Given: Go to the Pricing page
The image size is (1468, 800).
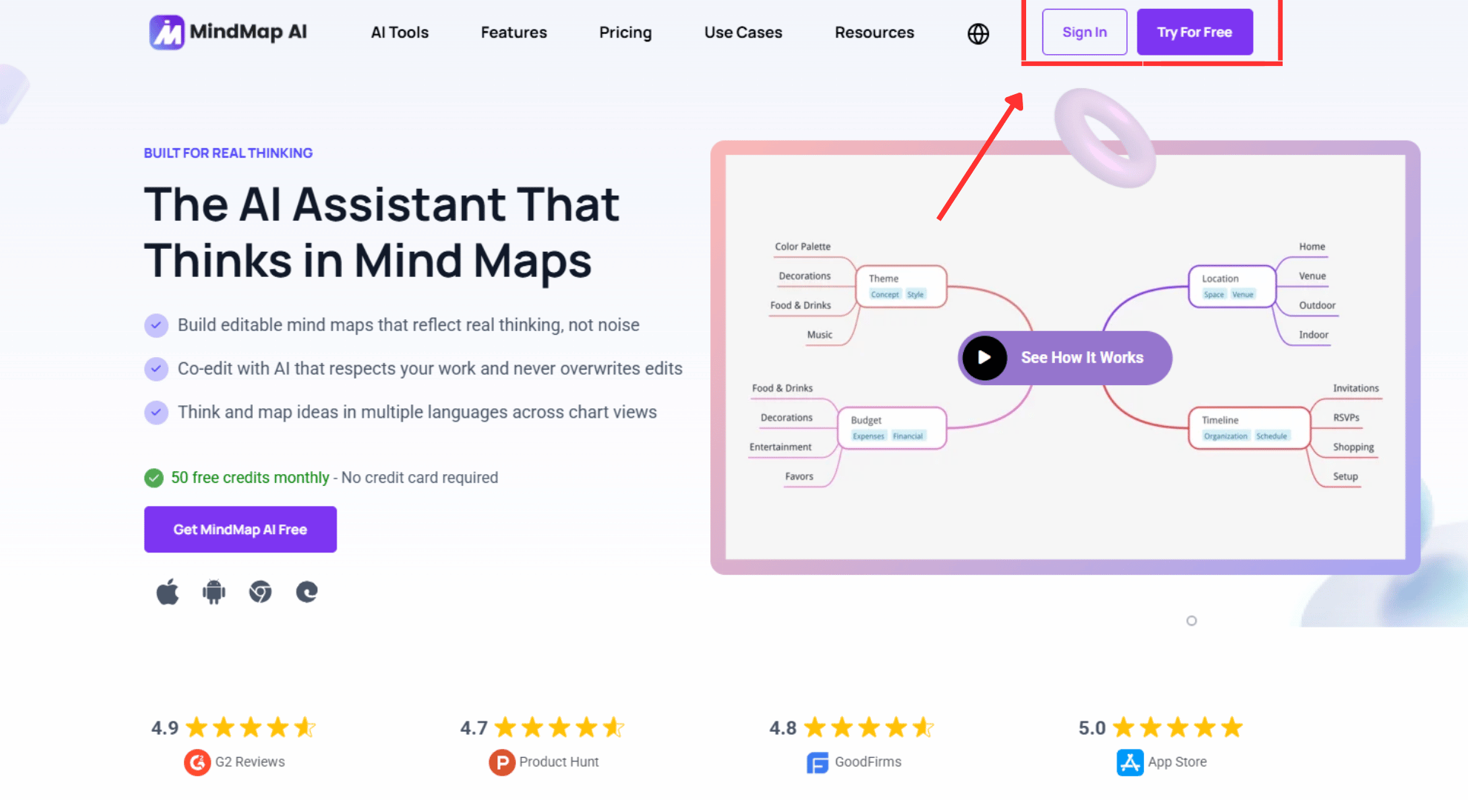Looking at the screenshot, I should click(625, 33).
